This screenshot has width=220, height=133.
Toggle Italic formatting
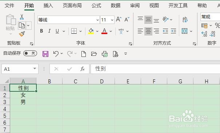49,31
